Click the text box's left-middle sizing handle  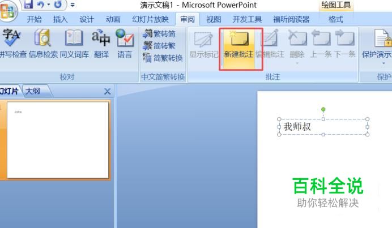coord(279,127)
